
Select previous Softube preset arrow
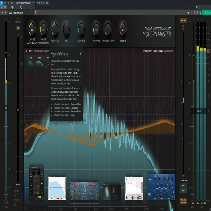coord(2,13)
